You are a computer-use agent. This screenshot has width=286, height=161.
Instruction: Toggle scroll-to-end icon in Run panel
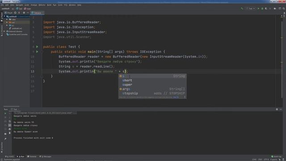tap(10, 125)
